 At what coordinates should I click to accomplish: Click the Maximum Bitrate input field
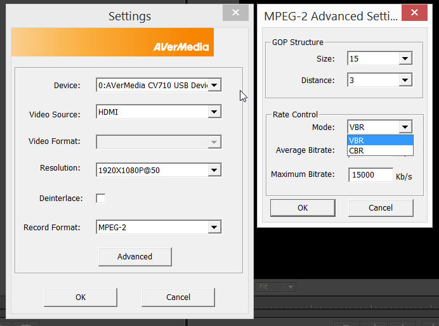tap(370, 174)
